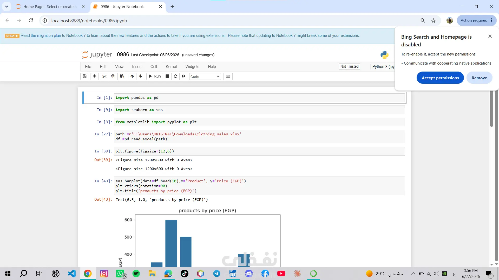Restart the kernel with circular arrow icon
This screenshot has height=280, width=499.
[175, 76]
